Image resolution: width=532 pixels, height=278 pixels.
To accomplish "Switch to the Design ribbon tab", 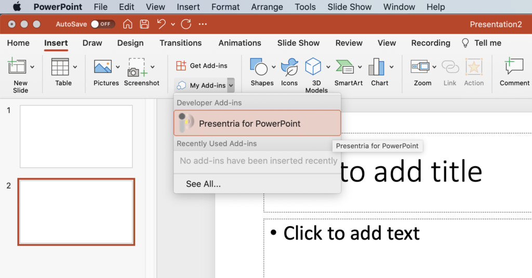I will (130, 43).
